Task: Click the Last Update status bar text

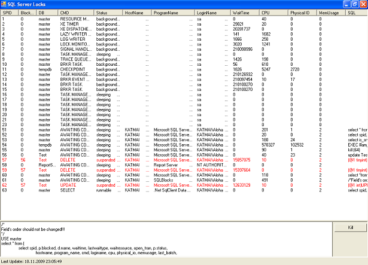Action: [x=32, y=261]
